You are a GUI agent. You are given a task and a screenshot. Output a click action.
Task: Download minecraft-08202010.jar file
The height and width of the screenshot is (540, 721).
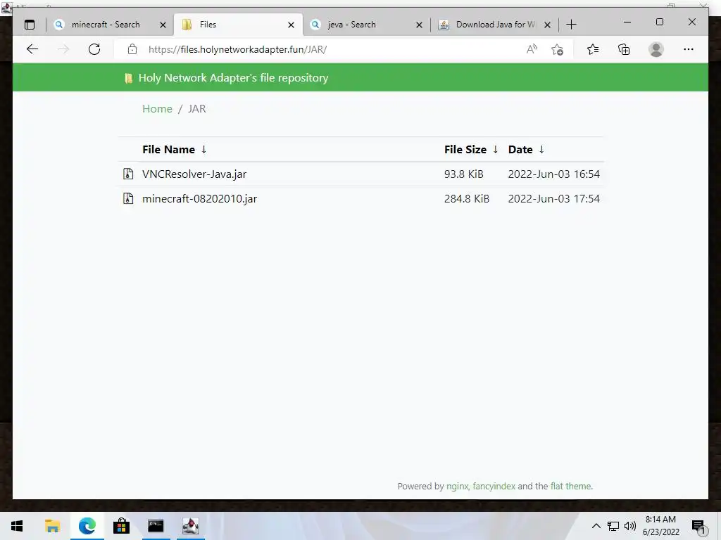[199, 199]
